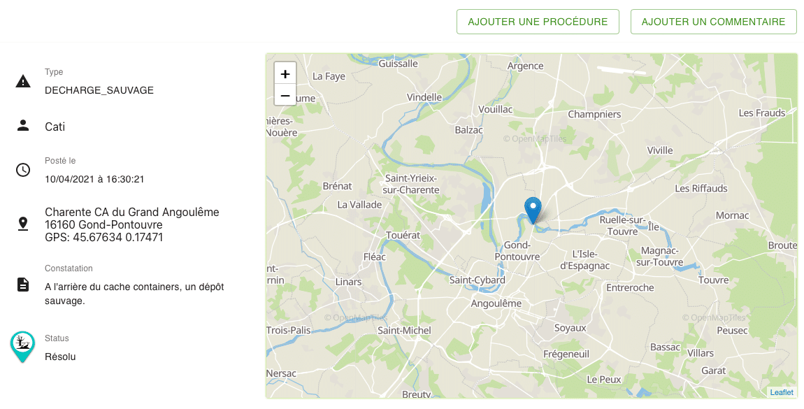Click the document icon beside Constatation
Viewport: 804px width, 409px height.
pyautogui.click(x=23, y=285)
